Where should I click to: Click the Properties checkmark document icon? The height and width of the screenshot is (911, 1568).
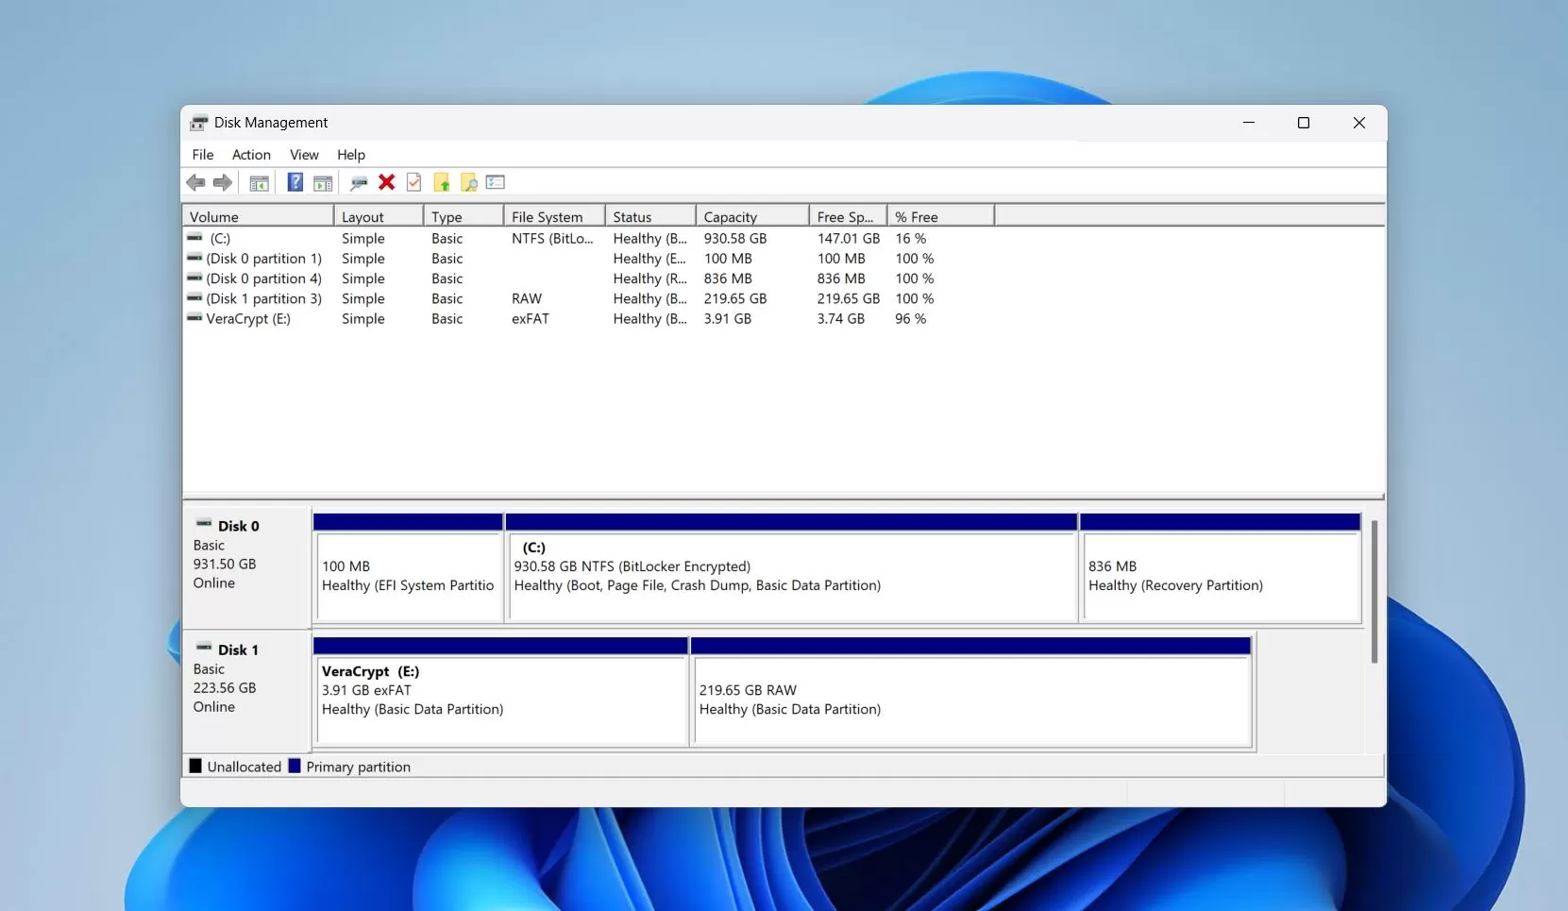(x=413, y=182)
